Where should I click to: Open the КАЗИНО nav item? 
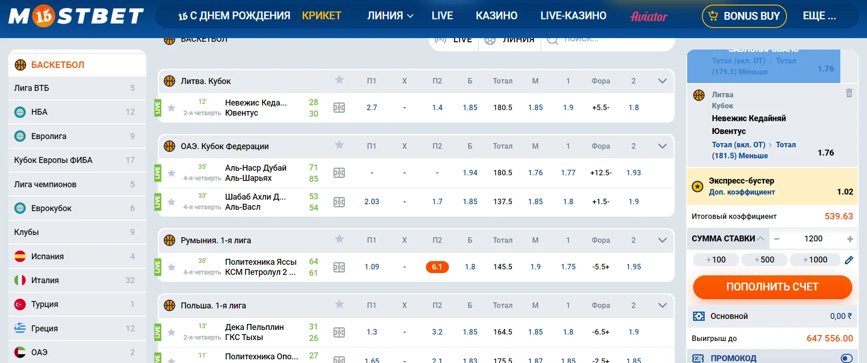click(496, 16)
